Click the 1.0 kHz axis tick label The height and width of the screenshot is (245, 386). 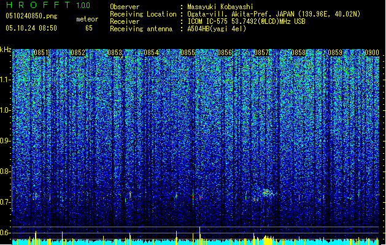pos(6,110)
